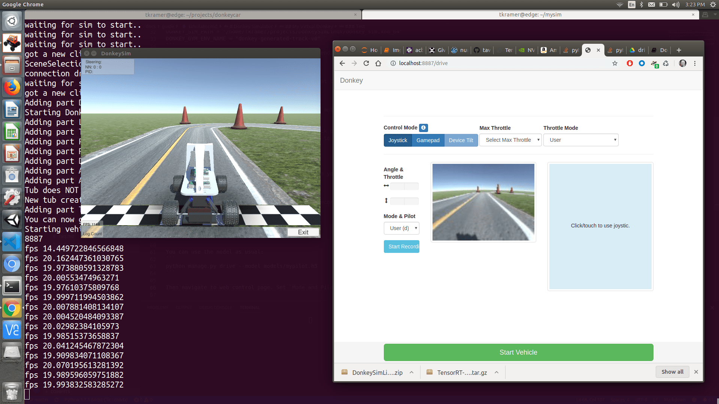The width and height of the screenshot is (719, 404).
Task: Click the back navigation arrow
Action: coord(342,63)
